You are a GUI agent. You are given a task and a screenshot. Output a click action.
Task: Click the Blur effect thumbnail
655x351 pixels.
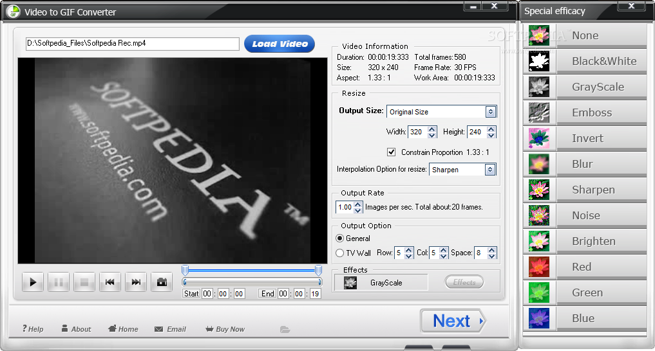(539, 164)
